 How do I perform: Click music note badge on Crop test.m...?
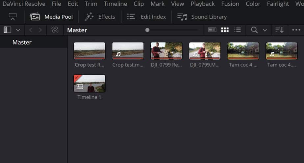118,54
